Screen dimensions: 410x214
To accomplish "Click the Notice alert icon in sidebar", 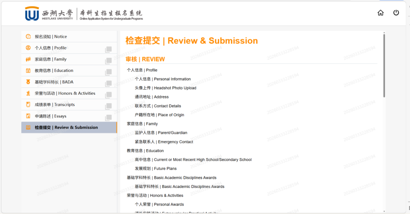I will [x=28, y=37].
